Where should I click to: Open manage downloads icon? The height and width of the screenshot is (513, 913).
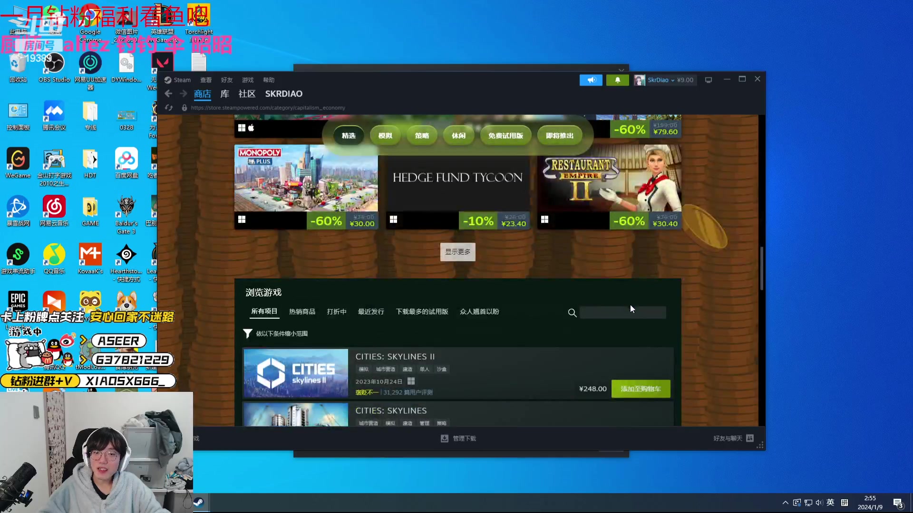tap(444, 438)
